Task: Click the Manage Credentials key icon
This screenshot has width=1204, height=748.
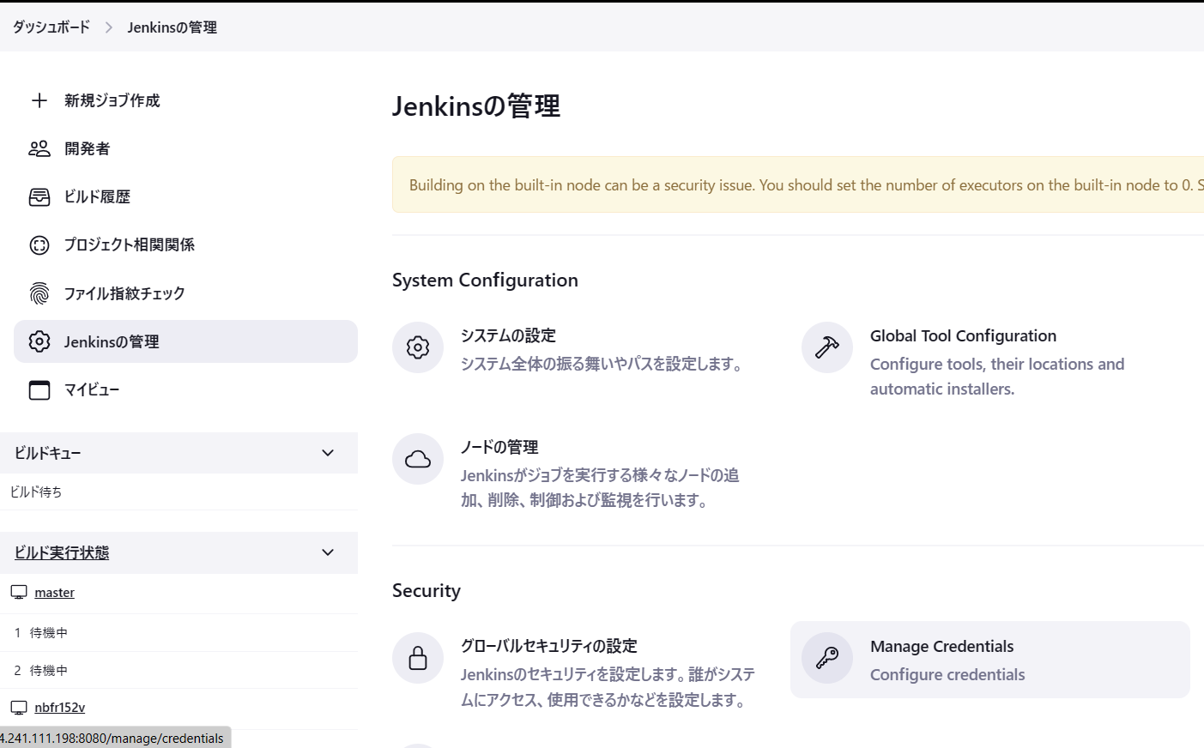Action: tap(826, 658)
